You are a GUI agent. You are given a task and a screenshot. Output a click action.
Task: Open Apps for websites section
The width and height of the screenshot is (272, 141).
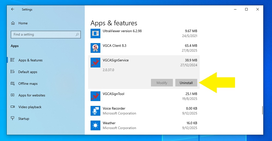[32, 95]
